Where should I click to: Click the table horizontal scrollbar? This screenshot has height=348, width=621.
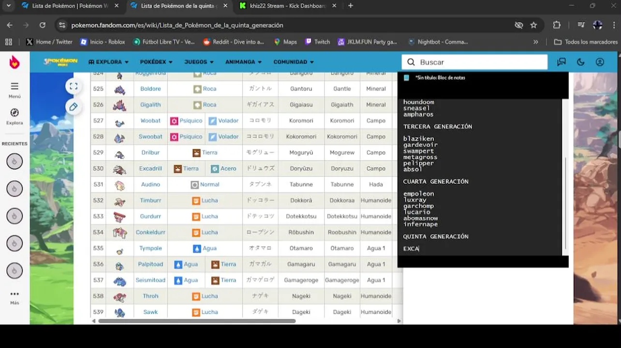[197, 321]
